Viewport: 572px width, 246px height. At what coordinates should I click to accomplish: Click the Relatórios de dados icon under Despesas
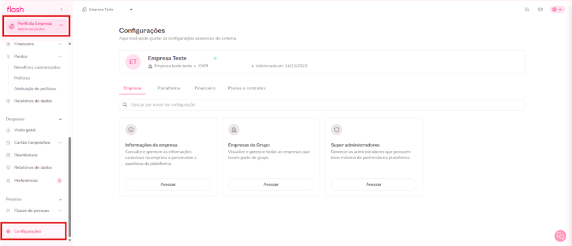8,168
